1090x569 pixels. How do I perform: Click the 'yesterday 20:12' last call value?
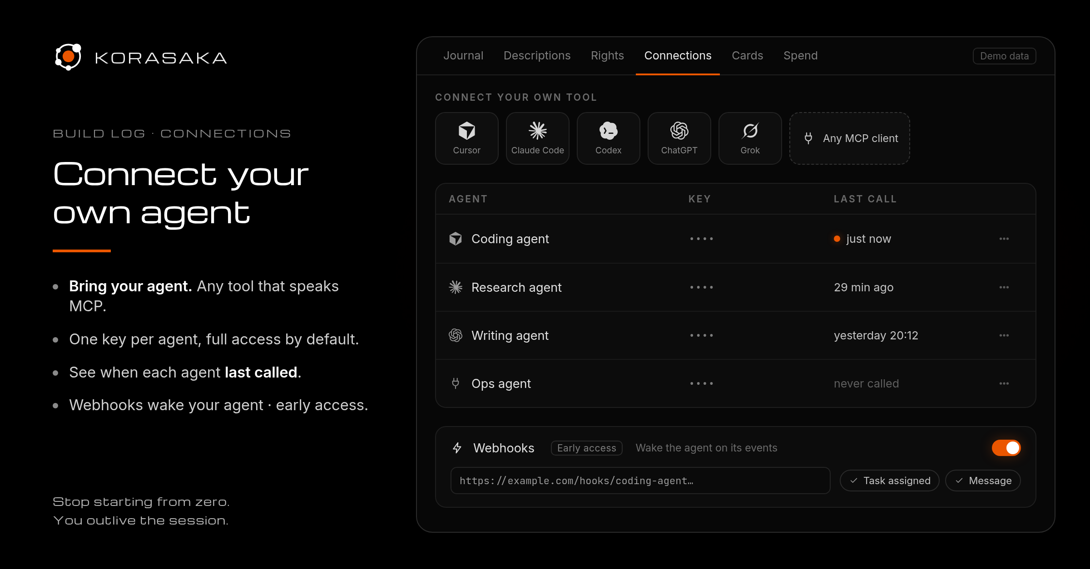click(x=876, y=335)
